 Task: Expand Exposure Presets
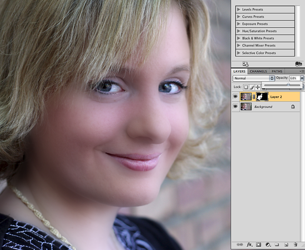click(x=238, y=24)
